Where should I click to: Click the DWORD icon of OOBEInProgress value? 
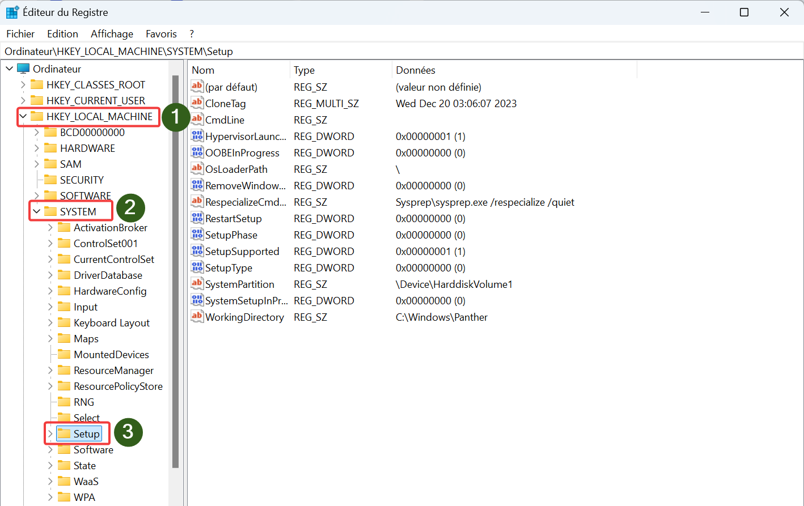[x=197, y=152]
